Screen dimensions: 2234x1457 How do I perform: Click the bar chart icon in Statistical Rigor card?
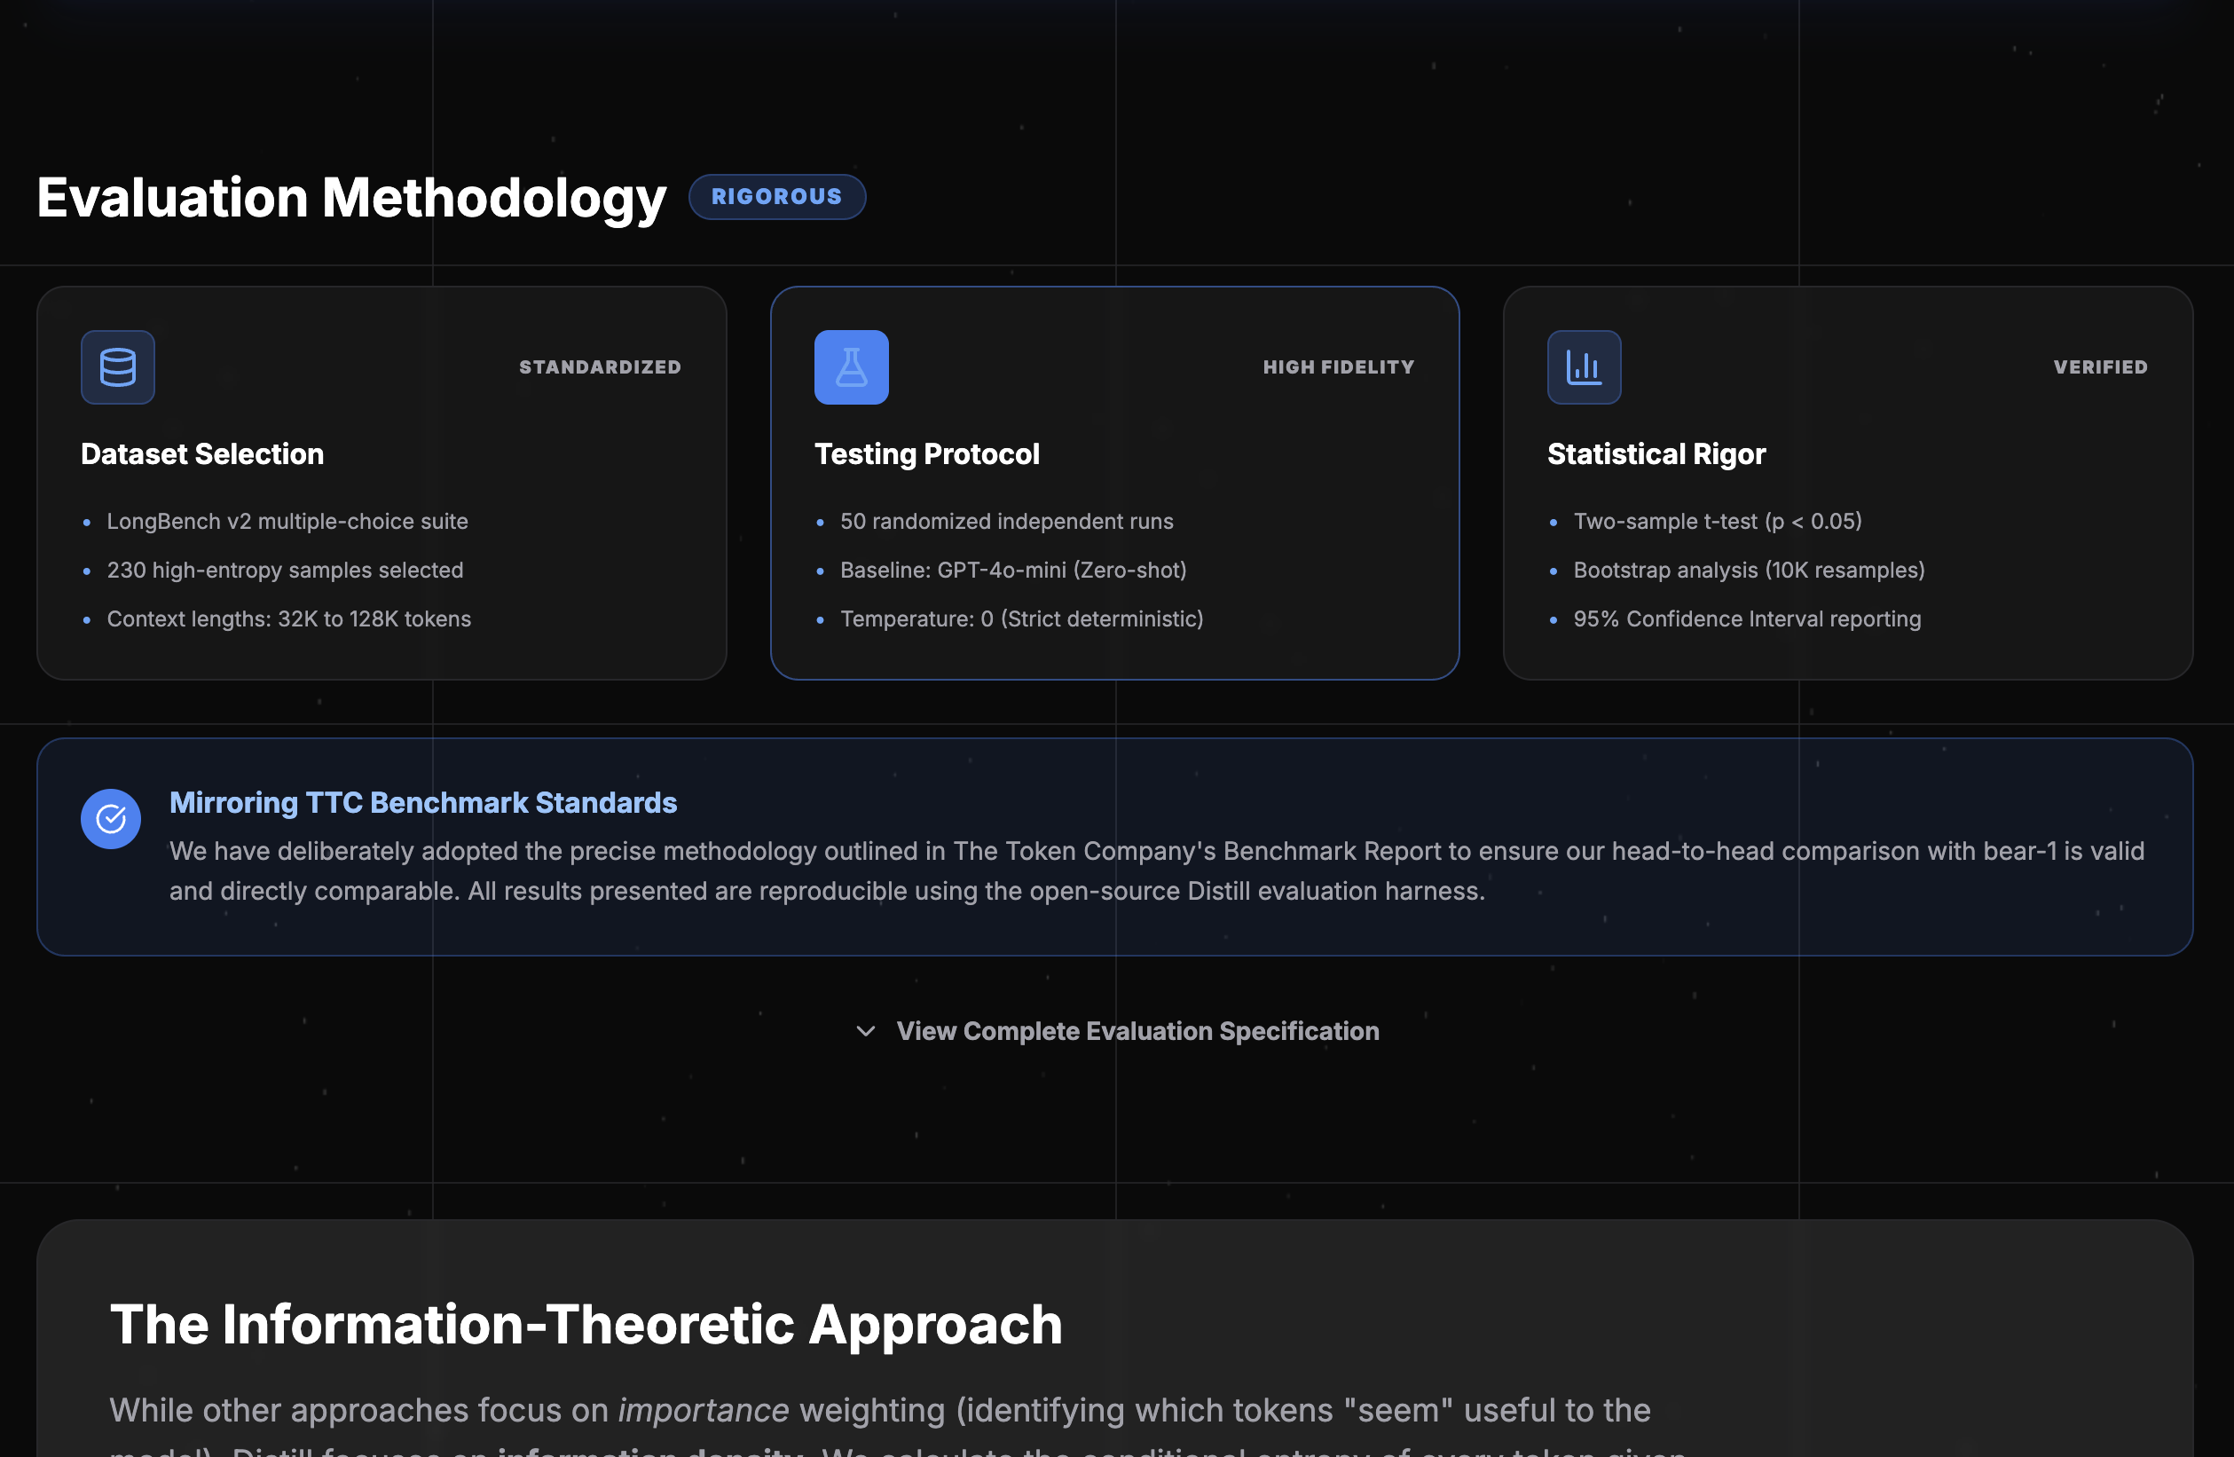pyautogui.click(x=1584, y=367)
